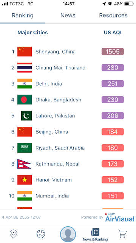Open the globe map icon
136x243 pixels.
41,234
